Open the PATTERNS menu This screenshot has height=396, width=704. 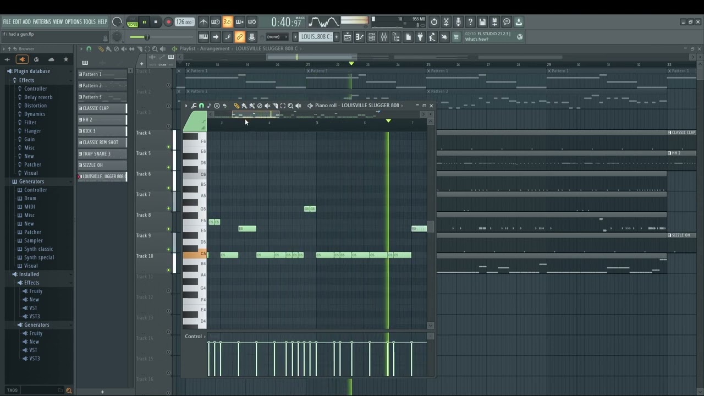42,22
